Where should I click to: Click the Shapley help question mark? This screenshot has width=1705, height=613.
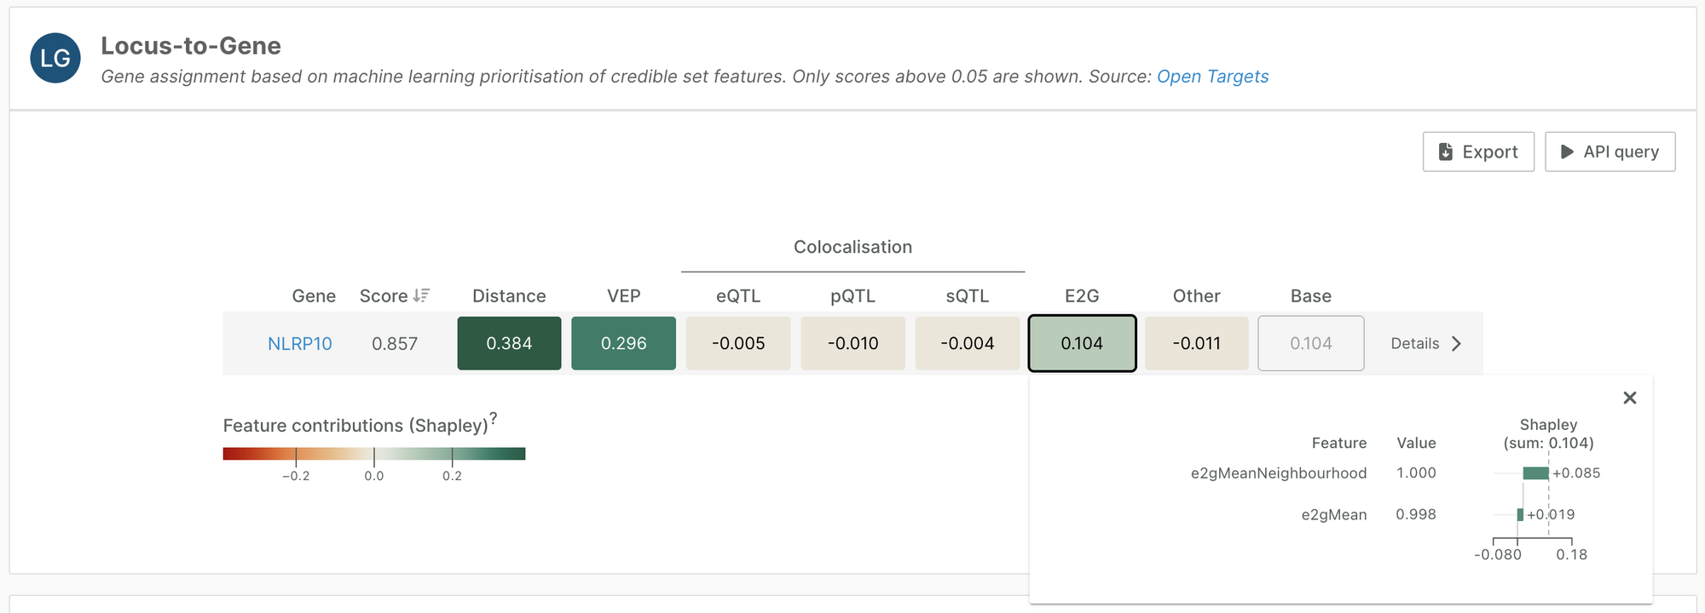[494, 417]
